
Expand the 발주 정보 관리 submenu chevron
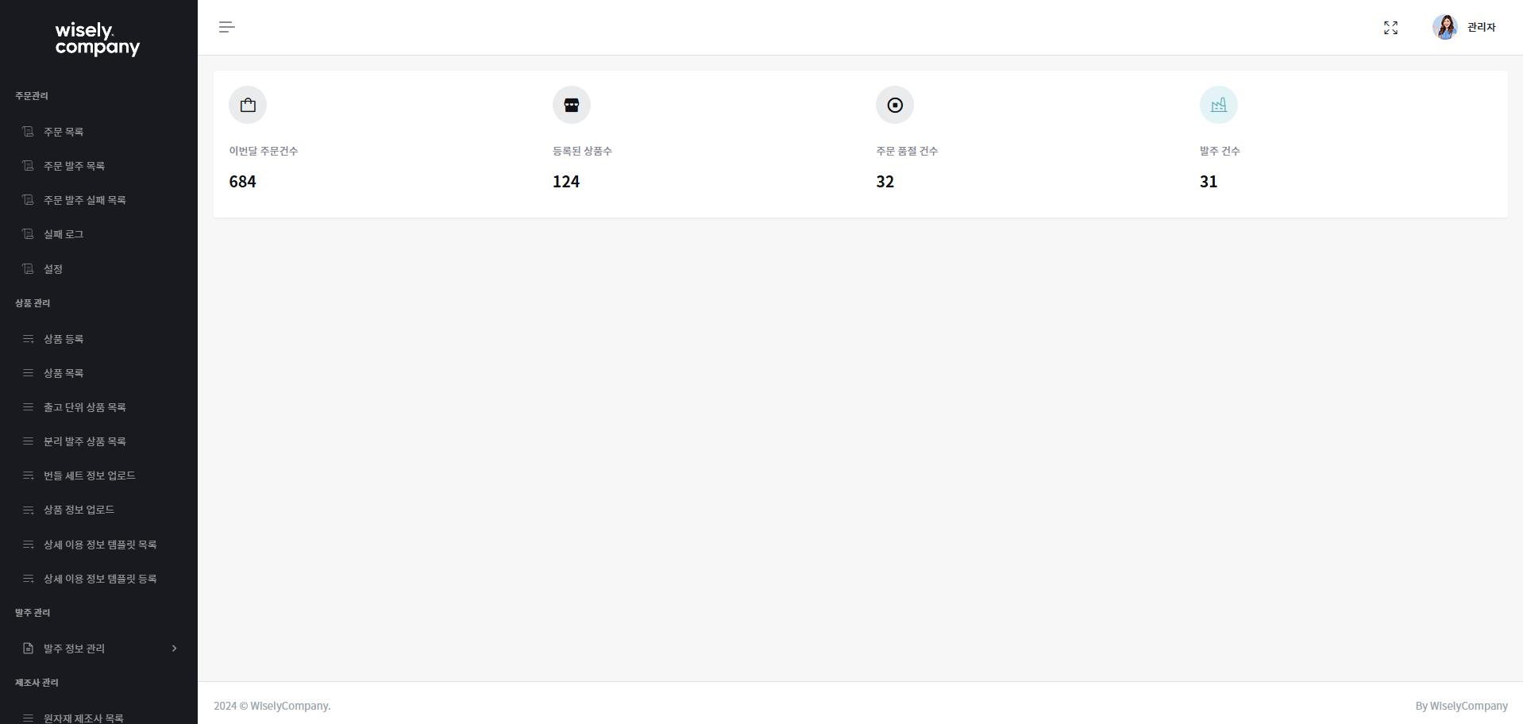(174, 649)
